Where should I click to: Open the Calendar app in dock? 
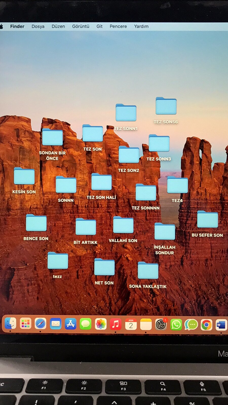coord(131,324)
